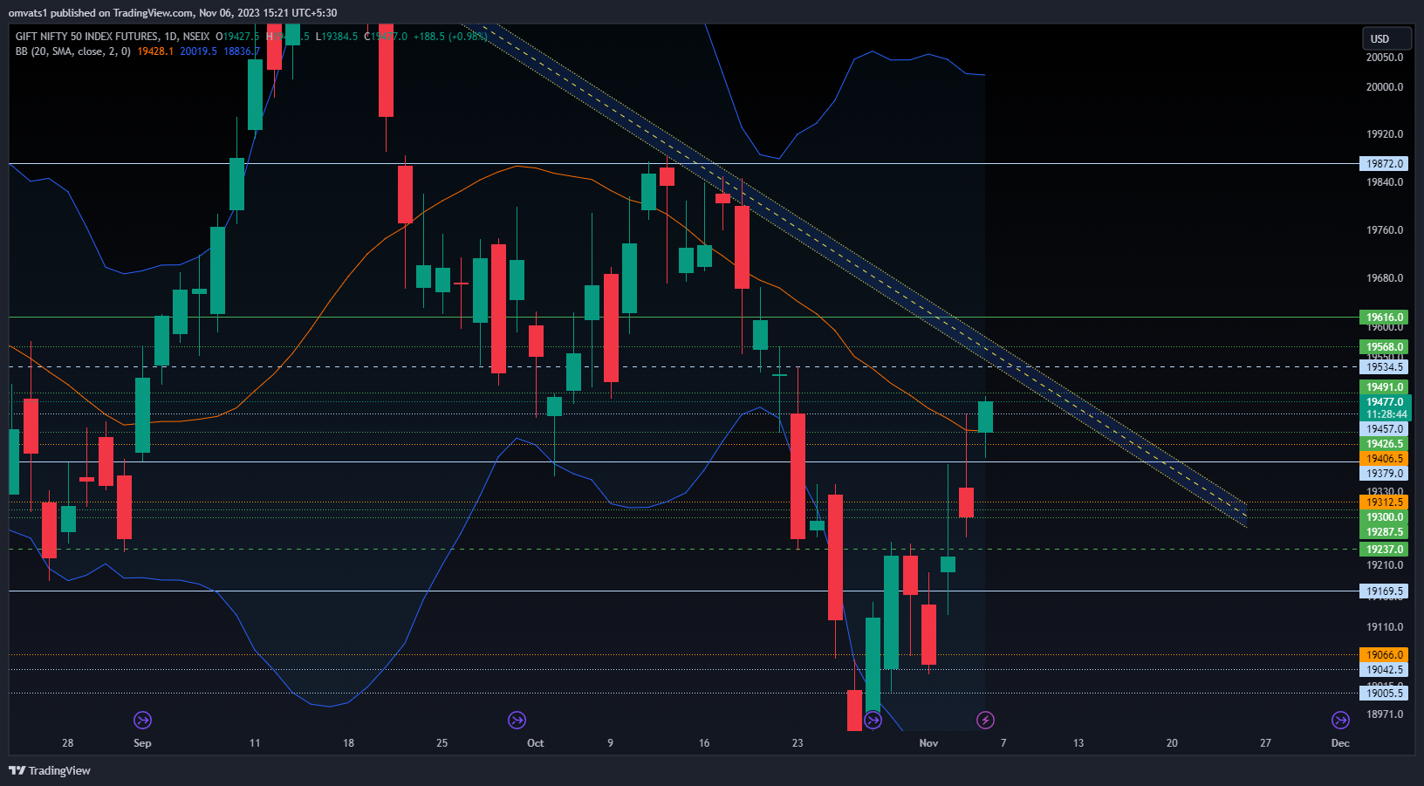
Task: Click the 19457.0 price label
Action: (x=1385, y=429)
